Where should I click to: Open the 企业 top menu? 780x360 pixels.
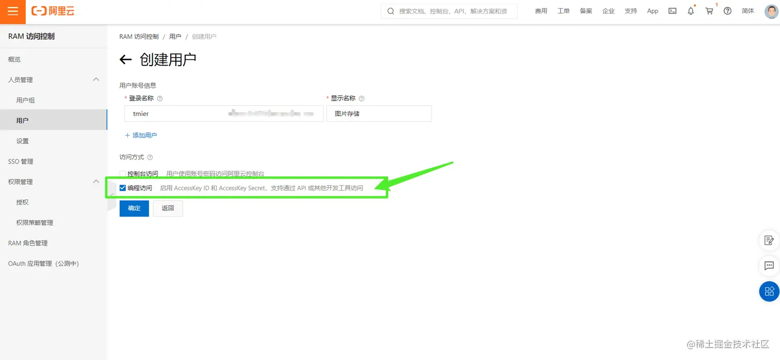(x=609, y=11)
